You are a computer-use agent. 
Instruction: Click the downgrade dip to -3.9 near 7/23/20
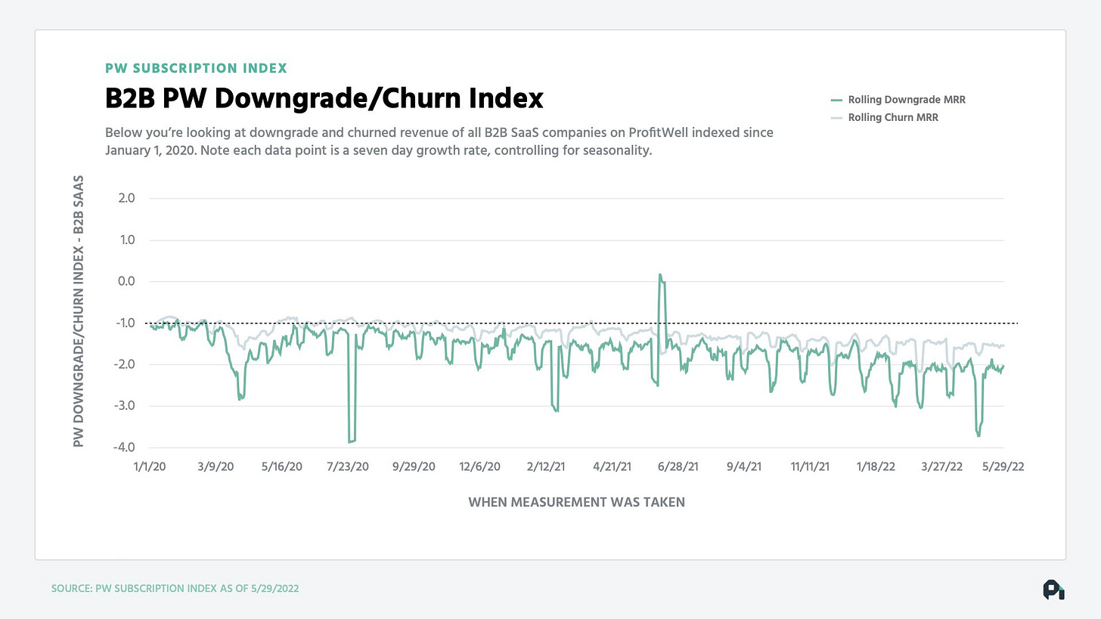[x=352, y=441]
